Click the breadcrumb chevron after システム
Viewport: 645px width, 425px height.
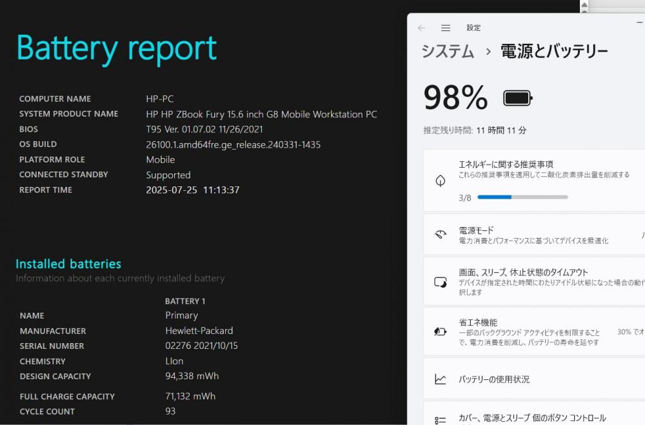pyautogui.click(x=488, y=52)
